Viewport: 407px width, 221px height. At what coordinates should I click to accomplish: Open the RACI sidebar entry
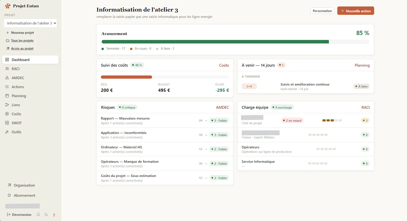pos(30,69)
